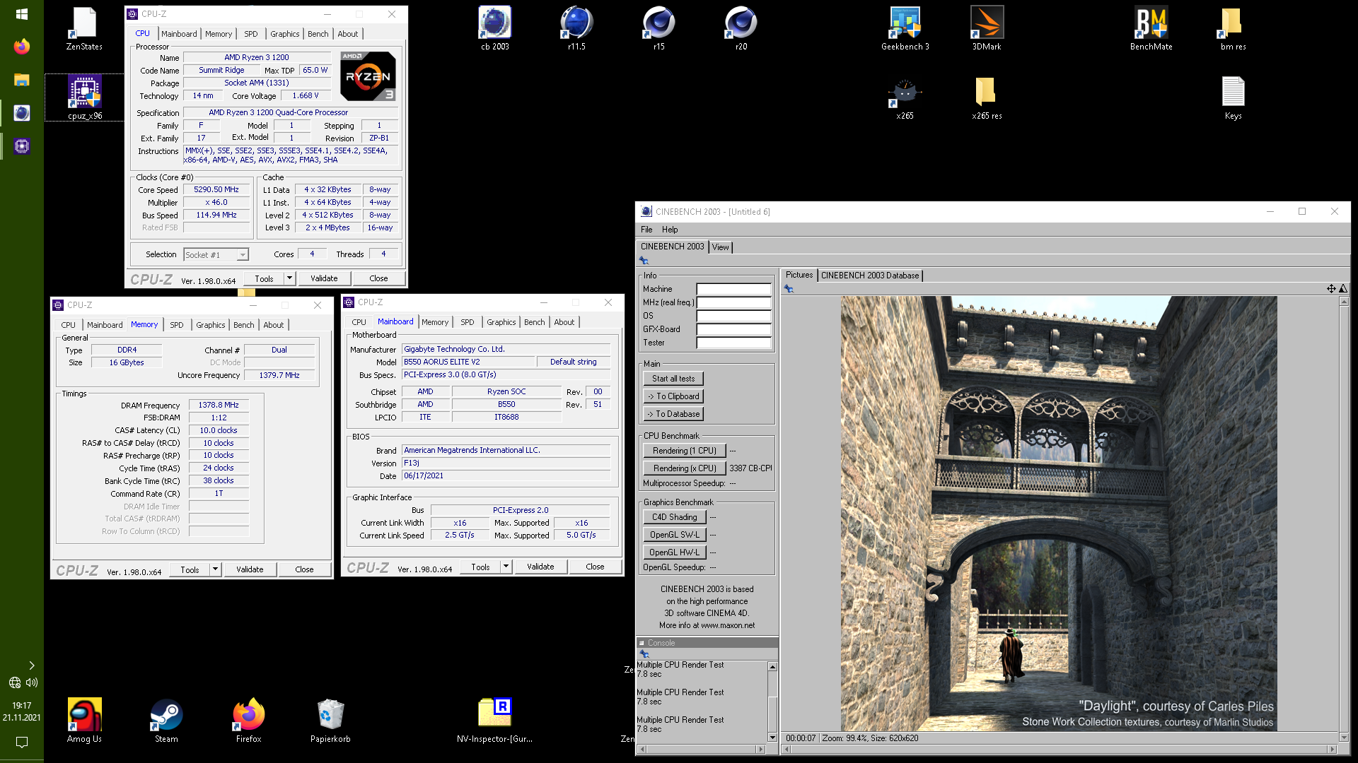The height and width of the screenshot is (763, 1358).
Task: Launch the r15 Cinebench shortcut
Action: 658,29
